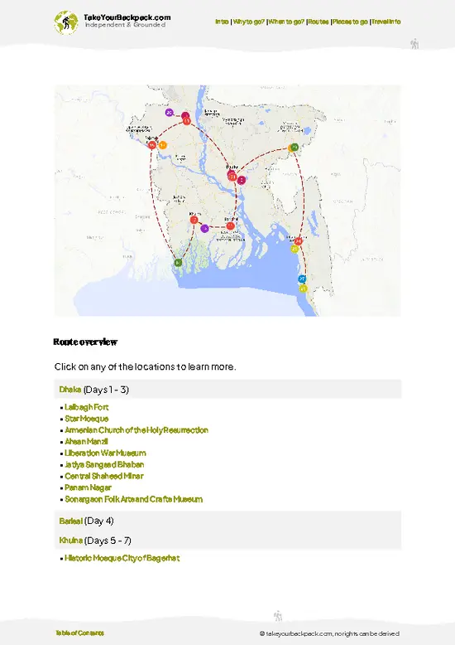Image resolution: width=455 pixels, height=645 pixels.
Task: Open the 'When to go?' navigation link
Action: [x=286, y=22]
